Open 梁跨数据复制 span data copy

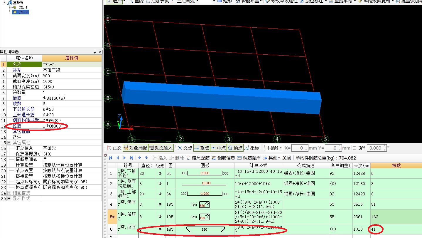(x=375, y=1)
